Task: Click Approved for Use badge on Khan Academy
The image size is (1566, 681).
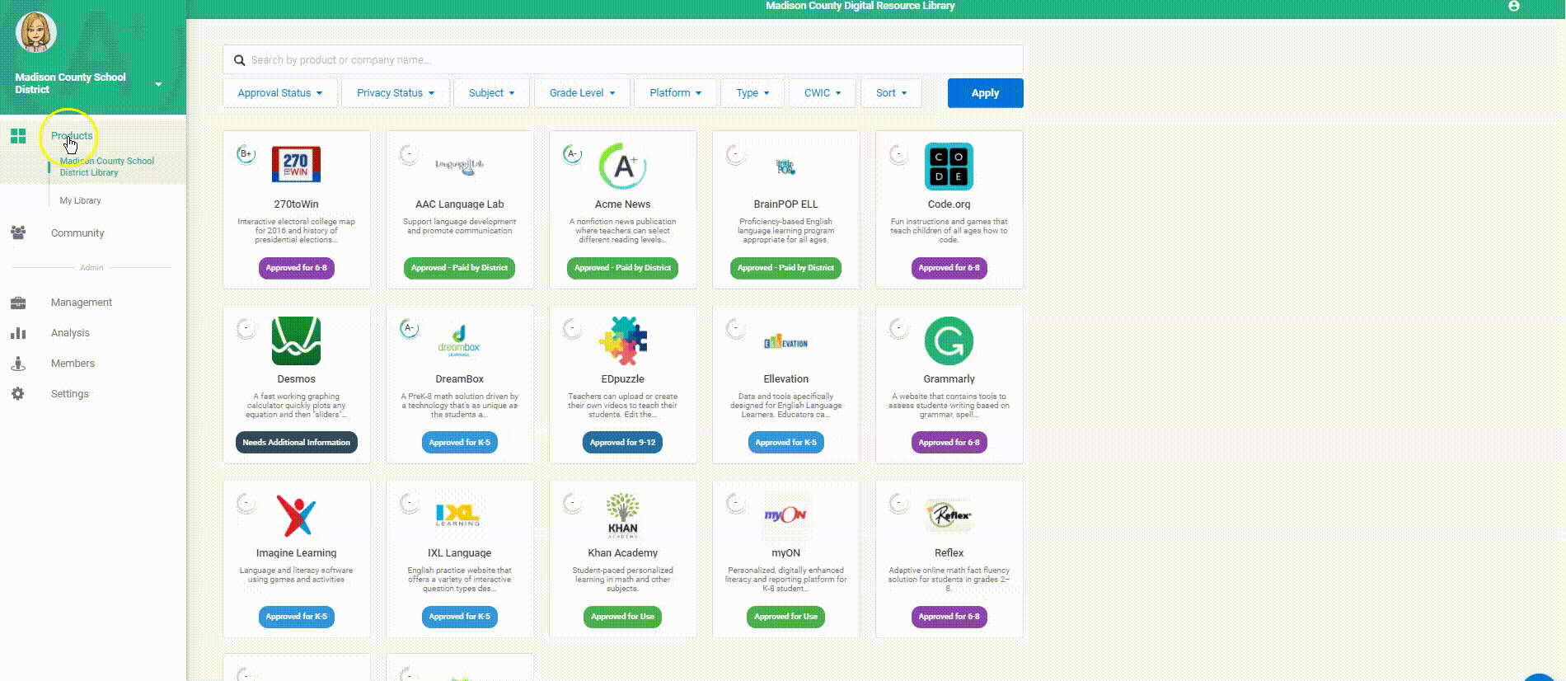Action: (x=622, y=617)
